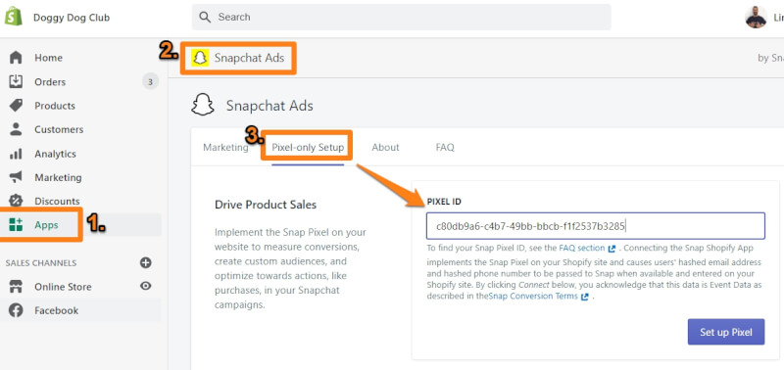This screenshot has height=370, width=784.
Task: Click the Online Store storefront icon
Action: [16, 287]
